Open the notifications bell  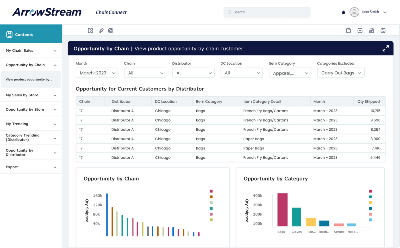343,12
